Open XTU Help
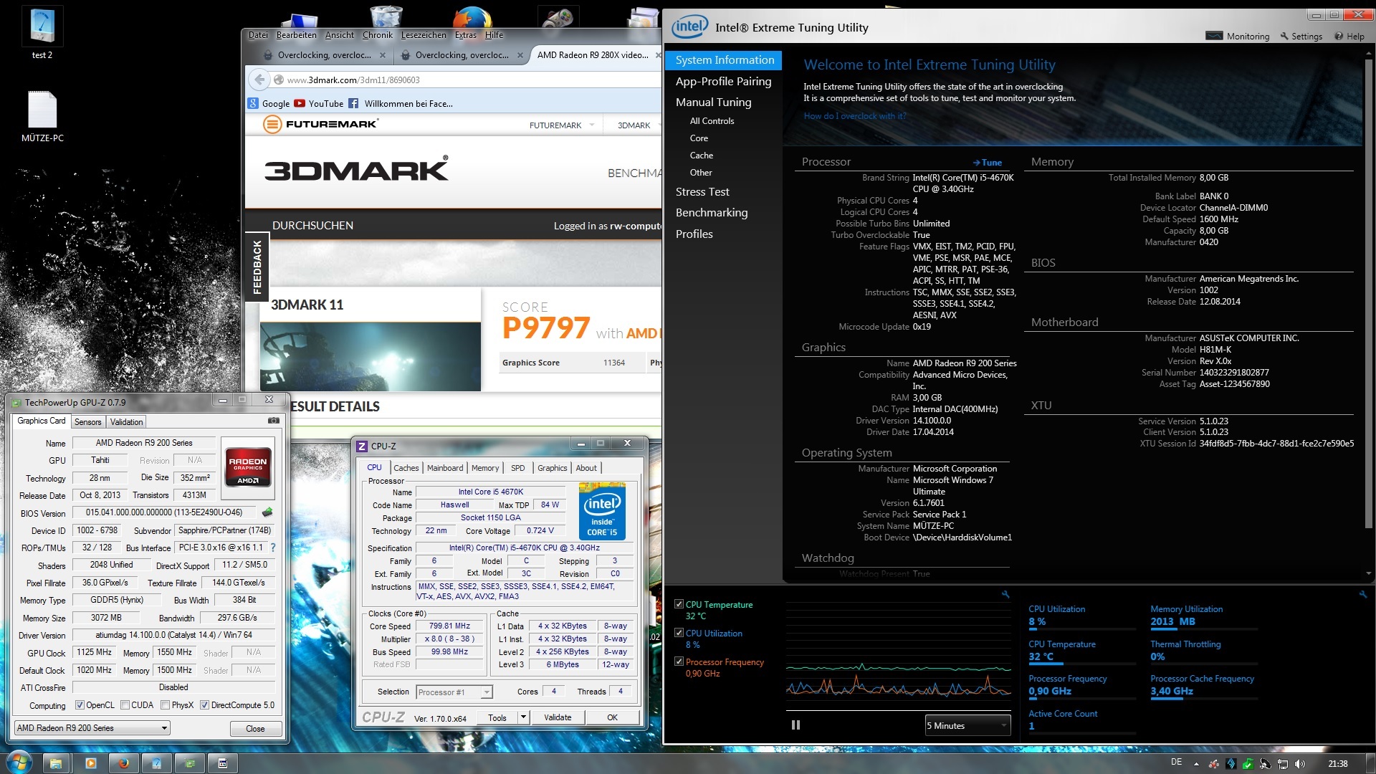Screen dimensions: 1376x774 tap(1349, 36)
